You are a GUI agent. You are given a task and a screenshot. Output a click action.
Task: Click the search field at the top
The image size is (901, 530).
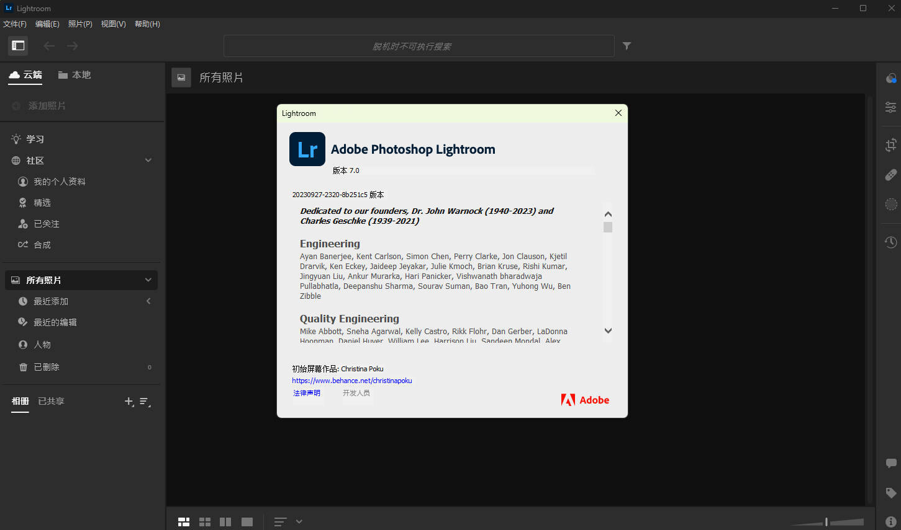[419, 46]
